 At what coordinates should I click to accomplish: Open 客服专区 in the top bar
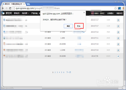119,13
